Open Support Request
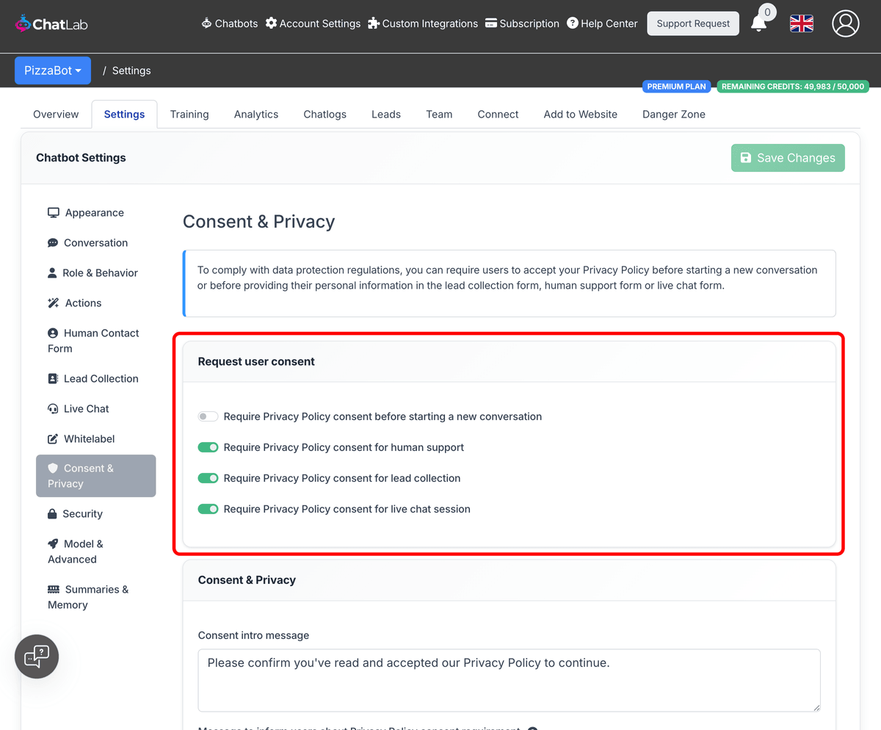Viewport: 881px width, 730px height. click(692, 23)
